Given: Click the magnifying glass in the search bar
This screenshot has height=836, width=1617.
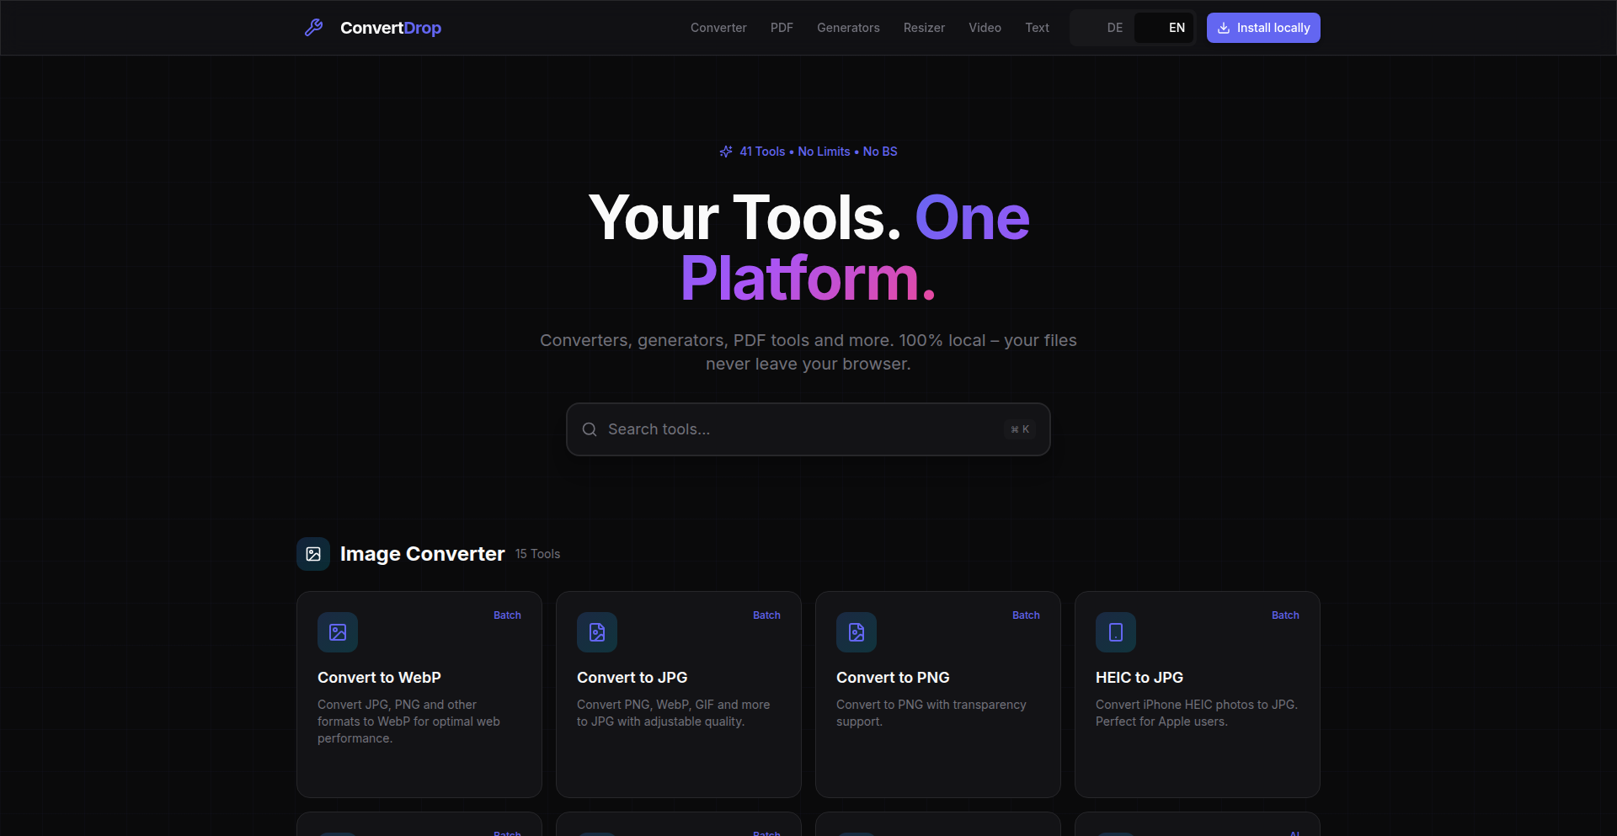Looking at the screenshot, I should pos(590,429).
